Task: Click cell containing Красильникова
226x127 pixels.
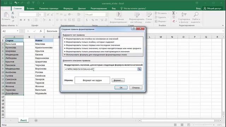Action: 44,48
